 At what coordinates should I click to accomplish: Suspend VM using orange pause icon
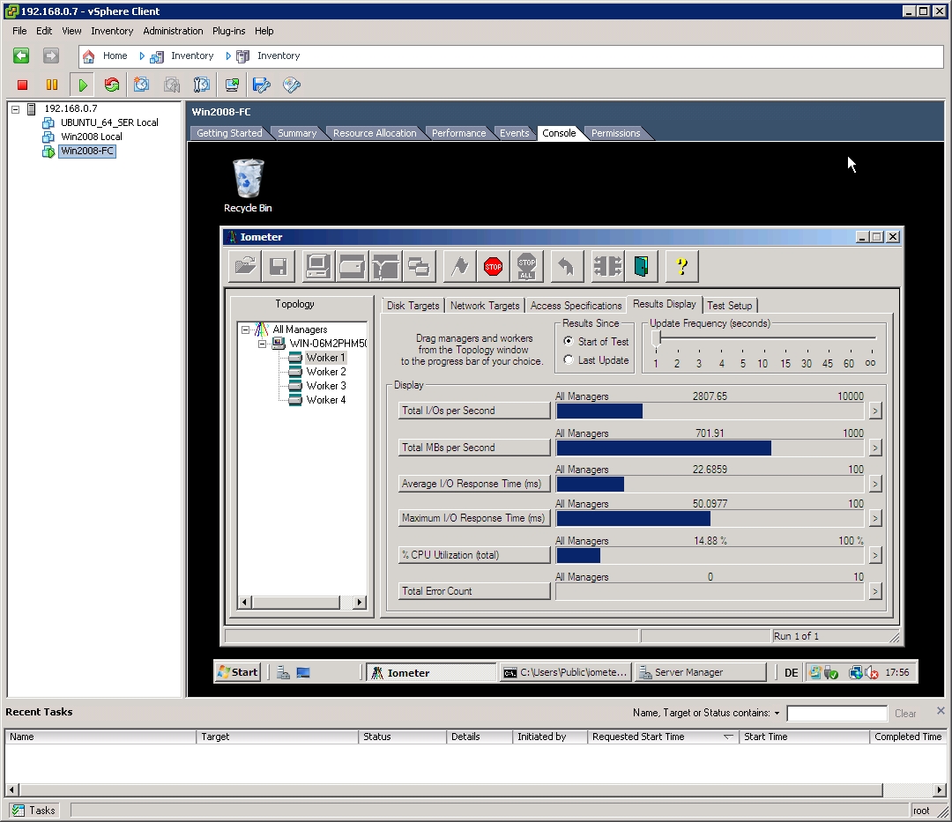pyautogui.click(x=52, y=85)
